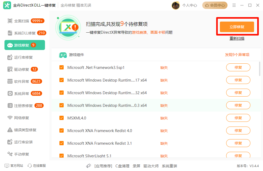Screen dimensions: 263x171
Task: Open the 全面扫描 tab
Action: point(25,21)
